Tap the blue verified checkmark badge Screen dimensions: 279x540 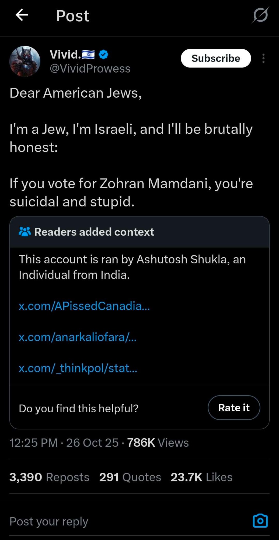[103, 55]
